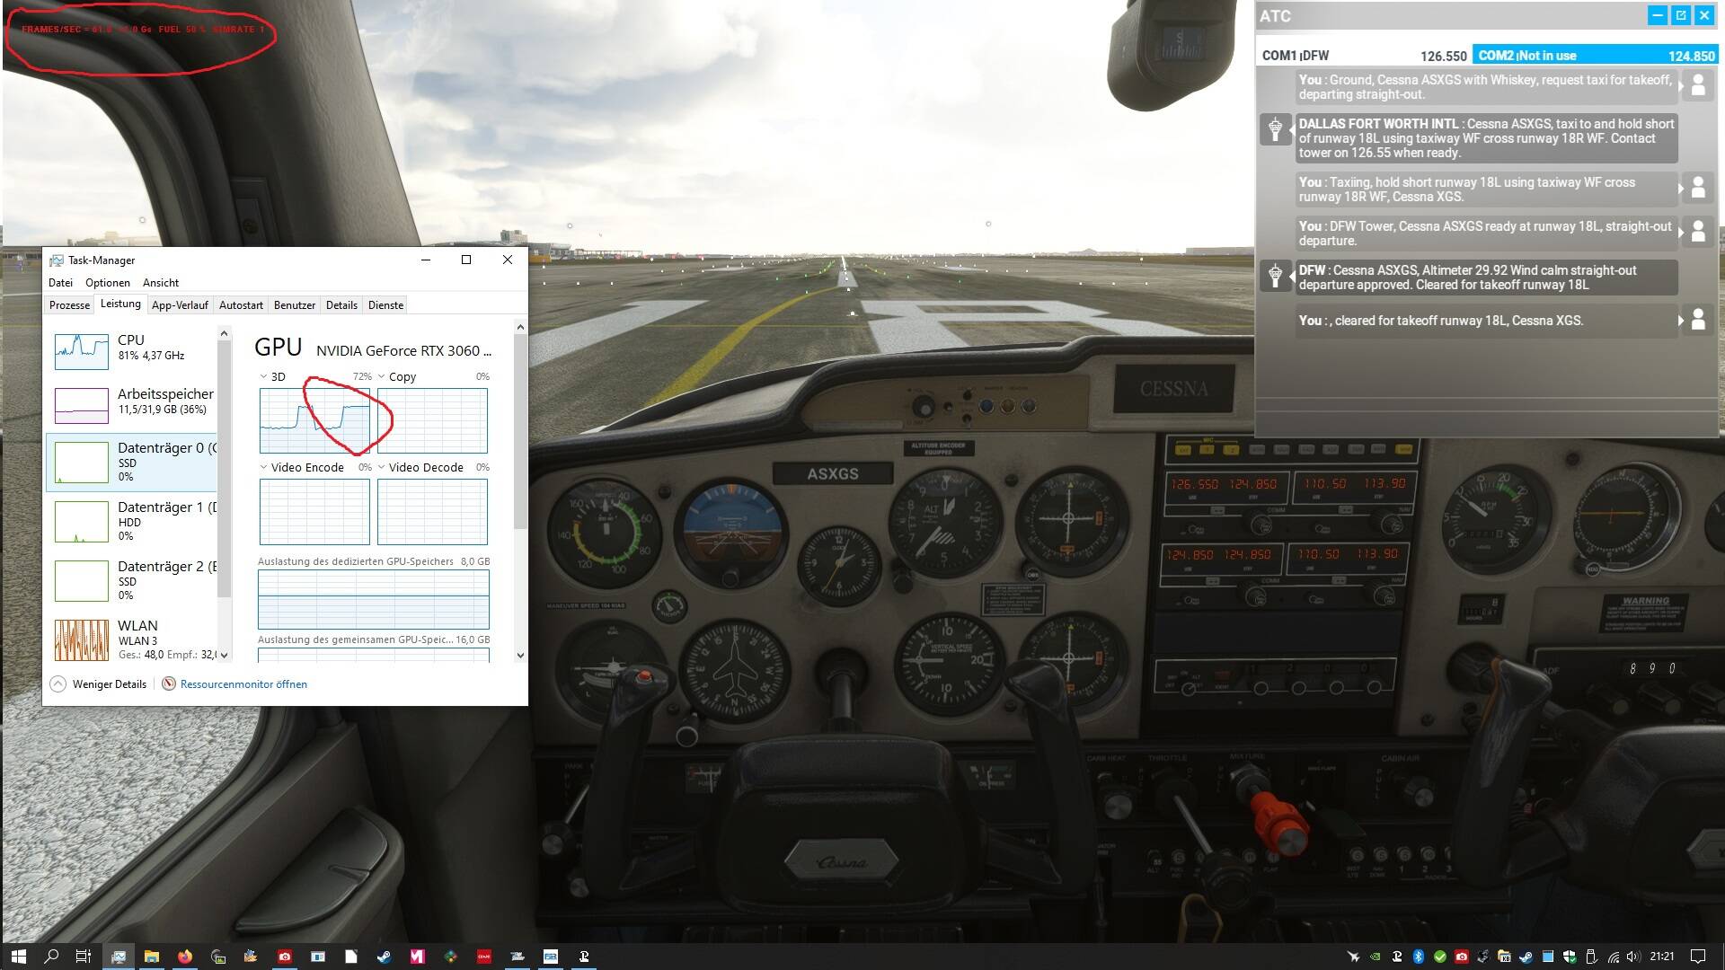This screenshot has height=970, width=1725.
Task: Open the Optionen menu
Action: (x=108, y=283)
